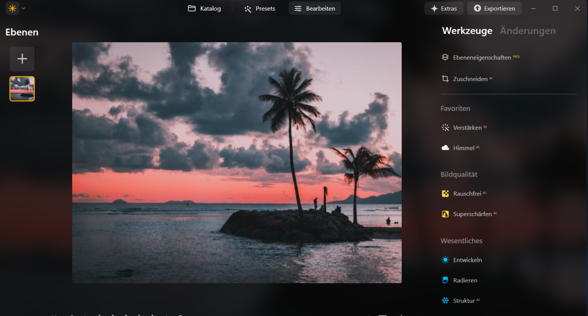588x316 pixels.
Task: Click the Radieren eraser tool icon
Action: click(x=445, y=280)
